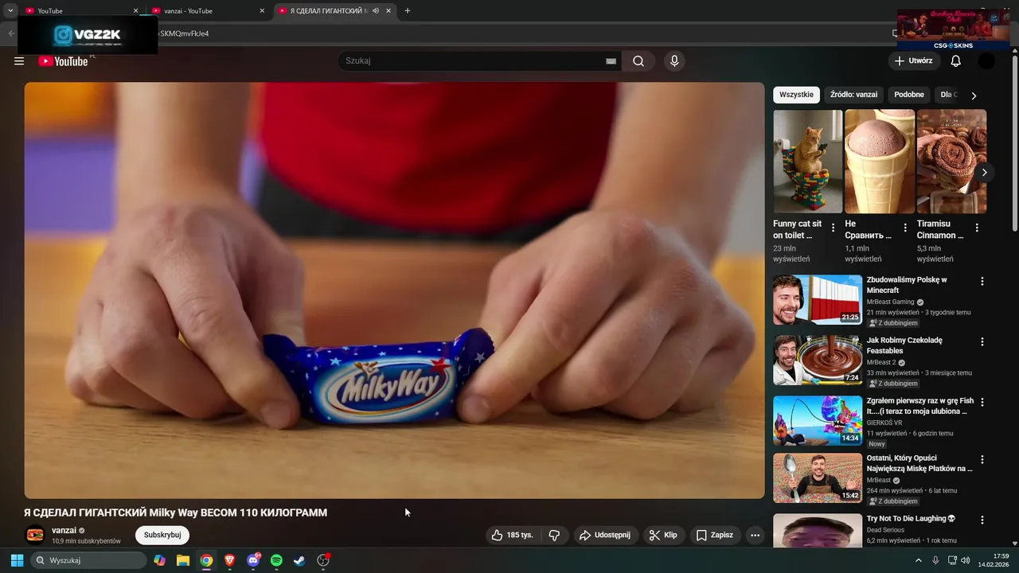This screenshot has height=573, width=1019.
Task: Open menu for Jak Robimy Czekoladę Feastables
Action: [x=982, y=342]
